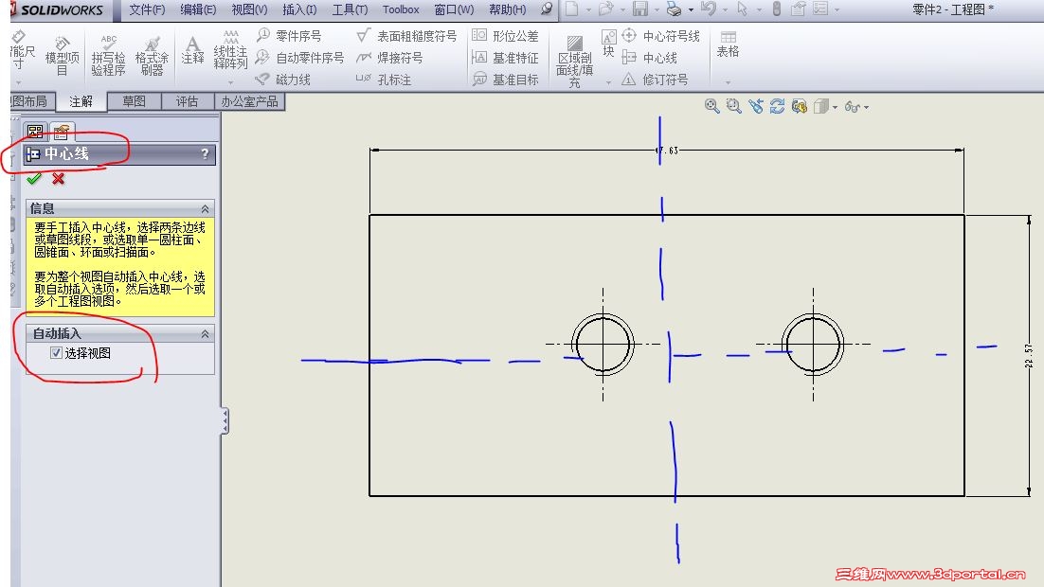Select the Format Painter (格式涂刷器) tool

pos(152,56)
